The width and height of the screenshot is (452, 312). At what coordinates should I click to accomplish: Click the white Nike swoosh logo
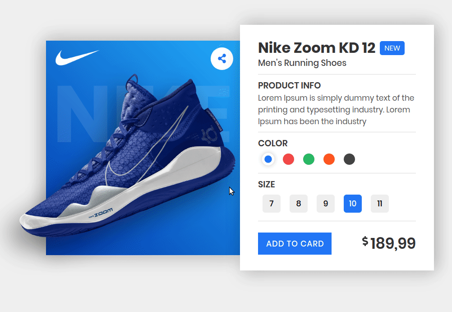[77, 57]
